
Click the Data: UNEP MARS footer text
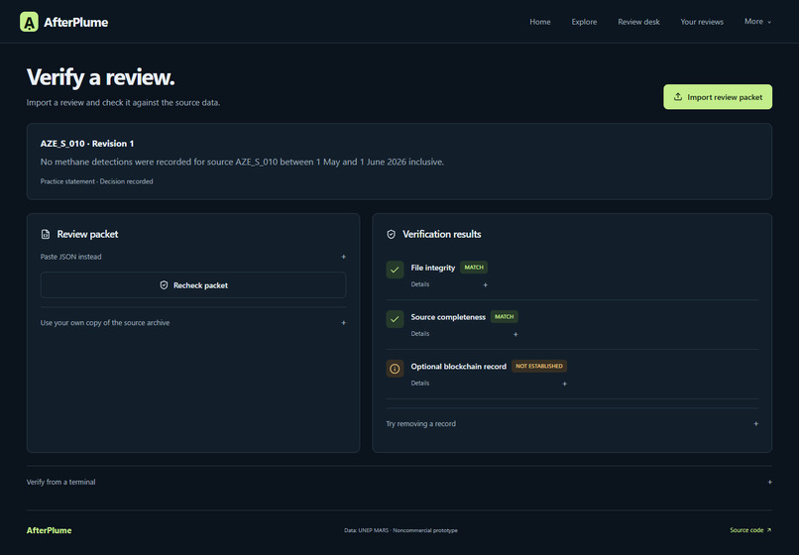click(x=400, y=530)
